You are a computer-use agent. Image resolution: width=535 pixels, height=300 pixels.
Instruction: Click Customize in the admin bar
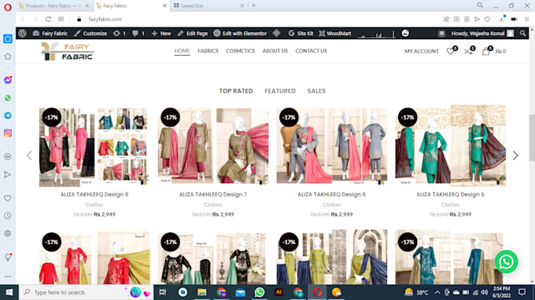pyautogui.click(x=90, y=33)
